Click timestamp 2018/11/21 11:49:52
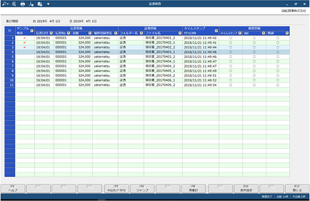This screenshot has height=201, width=310. [200, 81]
